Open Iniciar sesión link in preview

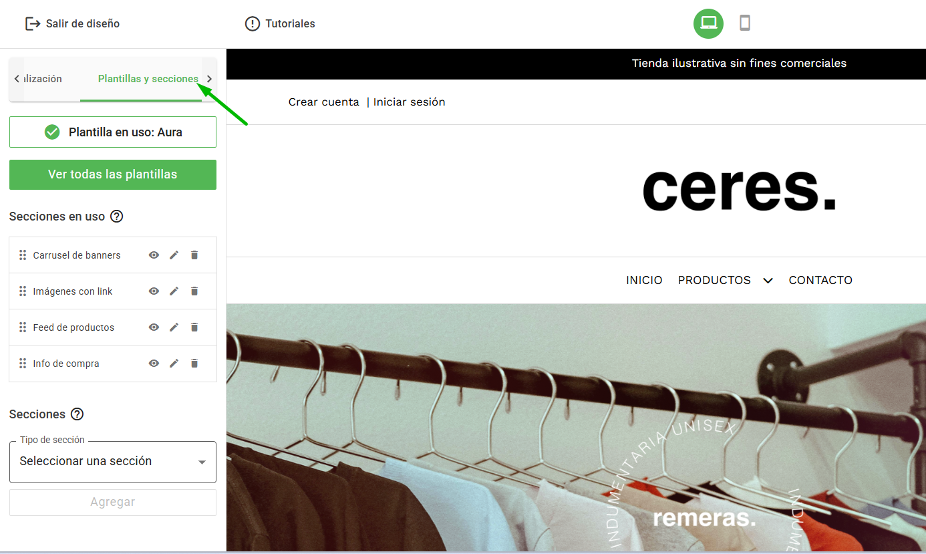click(x=409, y=102)
